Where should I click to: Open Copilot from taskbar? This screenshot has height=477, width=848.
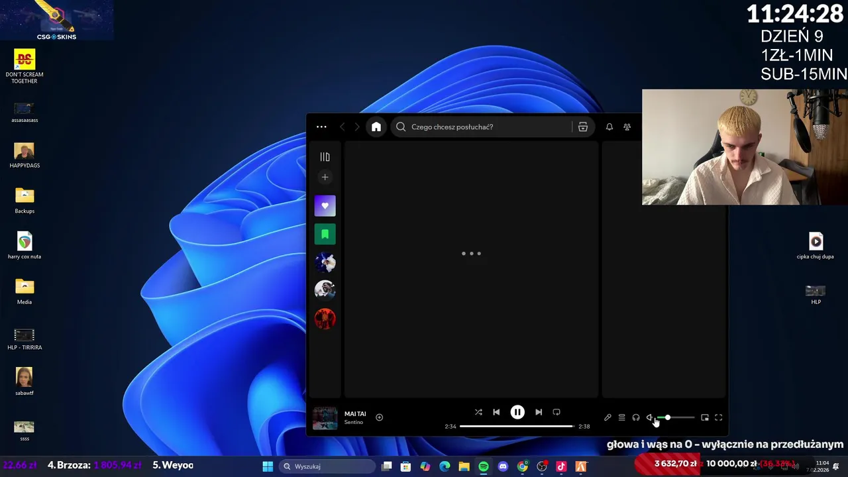pos(425,466)
